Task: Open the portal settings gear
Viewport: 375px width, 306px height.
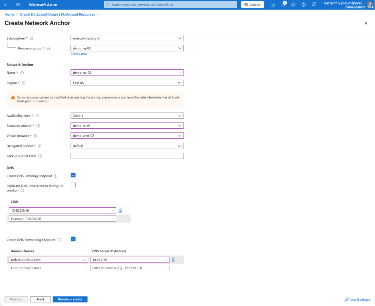Action: pos(293,5)
